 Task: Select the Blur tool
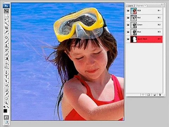click(x=6, y=63)
